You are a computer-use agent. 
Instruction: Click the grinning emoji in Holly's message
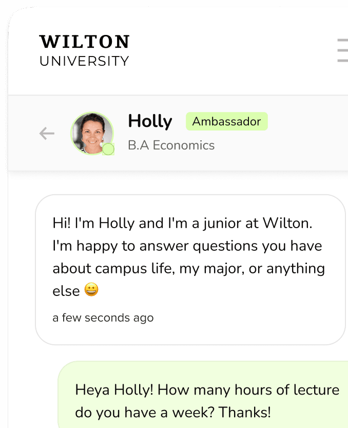91,290
